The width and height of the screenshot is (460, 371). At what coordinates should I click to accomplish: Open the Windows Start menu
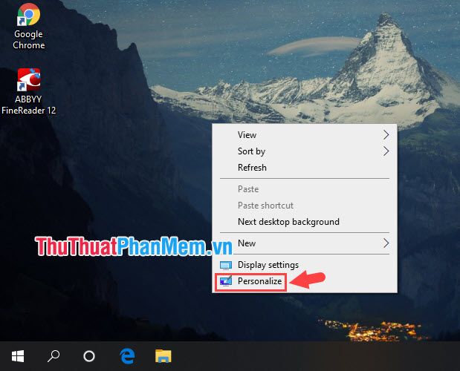point(18,356)
